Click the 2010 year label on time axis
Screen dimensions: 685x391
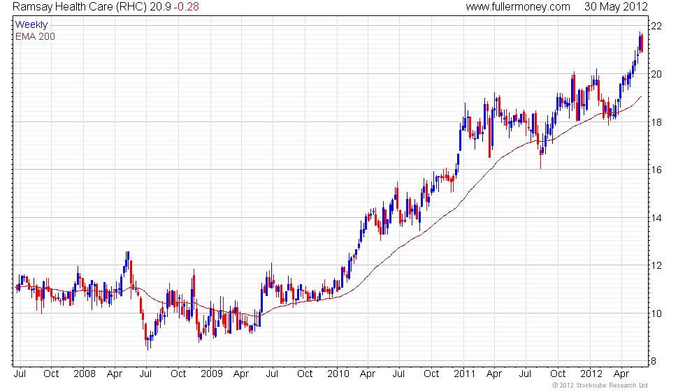(338, 374)
